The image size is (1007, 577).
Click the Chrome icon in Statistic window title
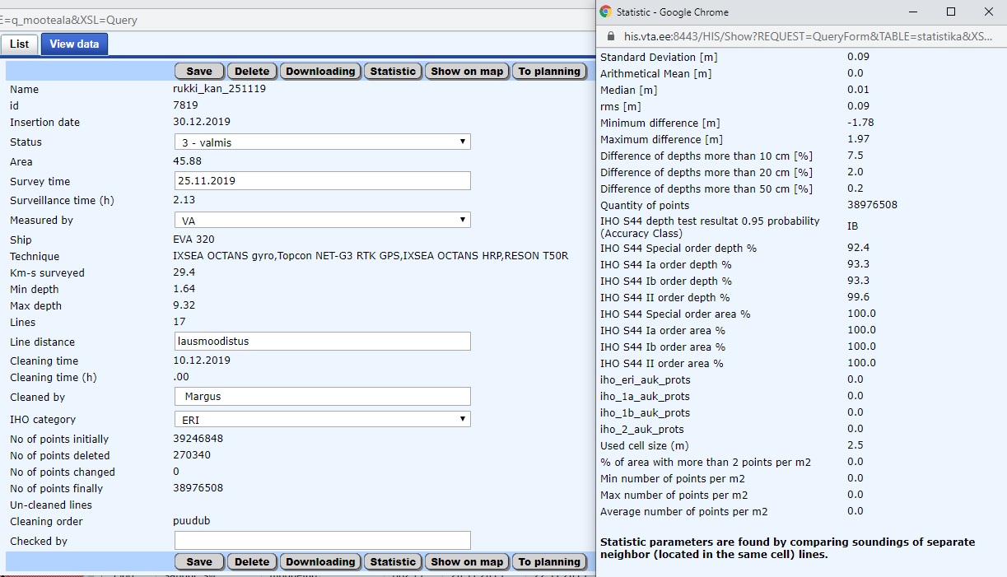click(x=606, y=12)
